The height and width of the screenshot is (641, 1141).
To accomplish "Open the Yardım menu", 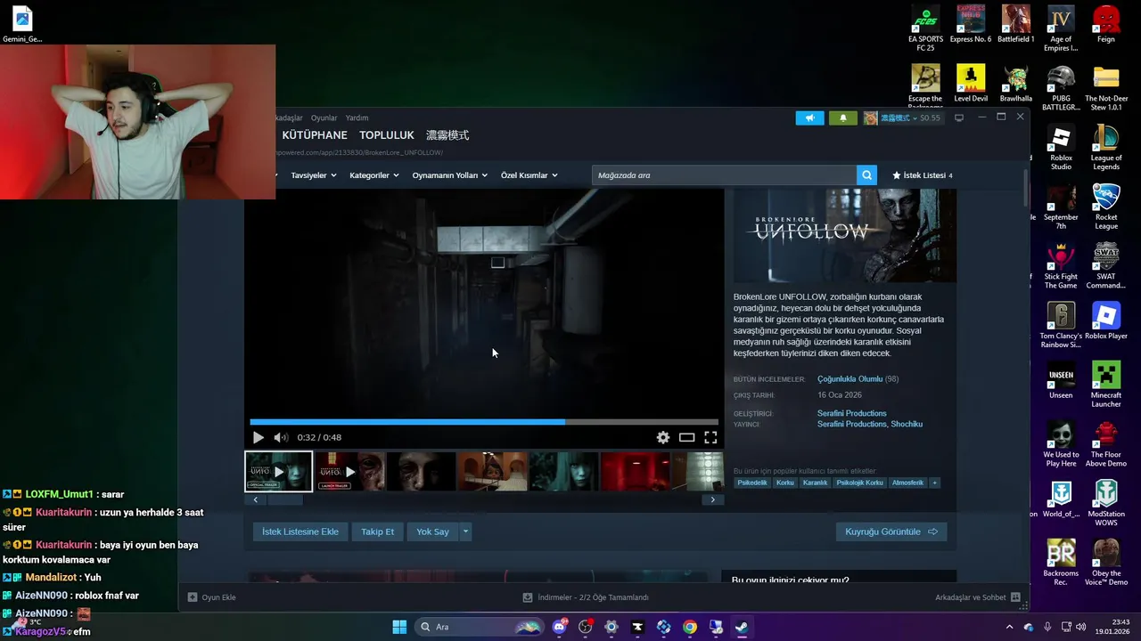I will point(357,118).
